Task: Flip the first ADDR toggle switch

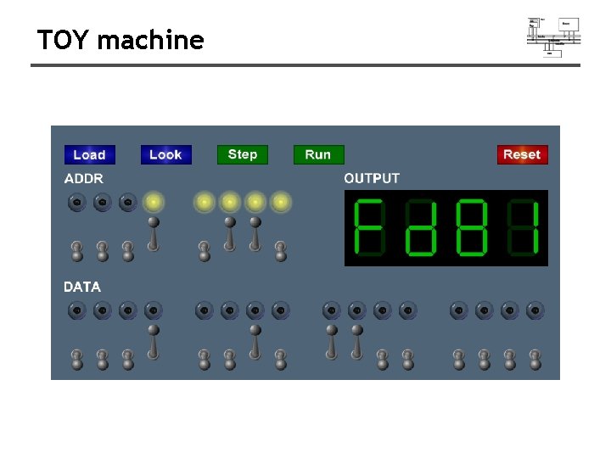Action: coord(77,251)
